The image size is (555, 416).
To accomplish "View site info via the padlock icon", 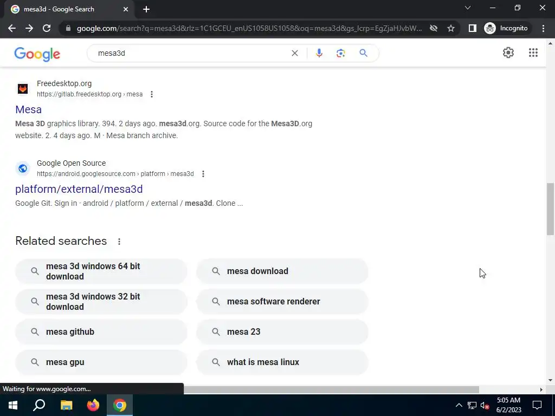I will 68,28.
